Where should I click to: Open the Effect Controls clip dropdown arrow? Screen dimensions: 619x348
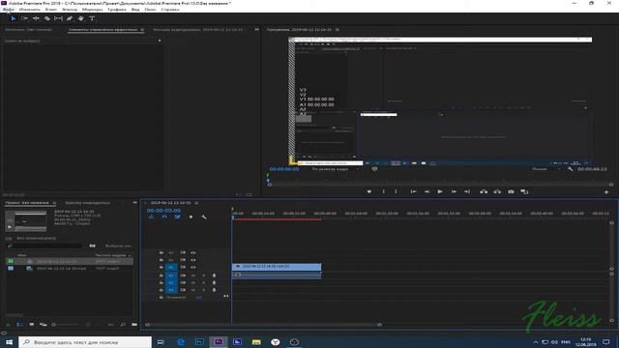(160, 41)
